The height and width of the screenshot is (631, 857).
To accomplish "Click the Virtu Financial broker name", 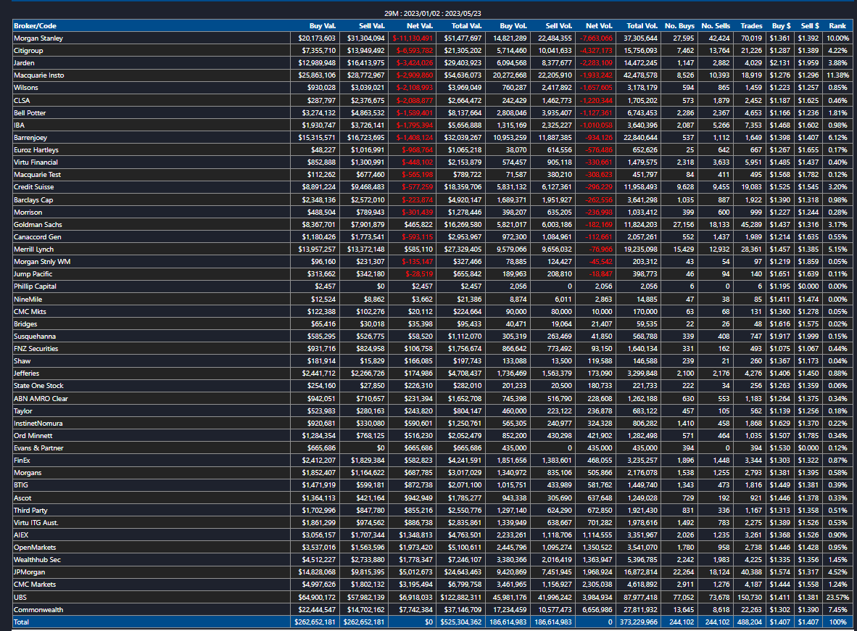I will click(36, 162).
